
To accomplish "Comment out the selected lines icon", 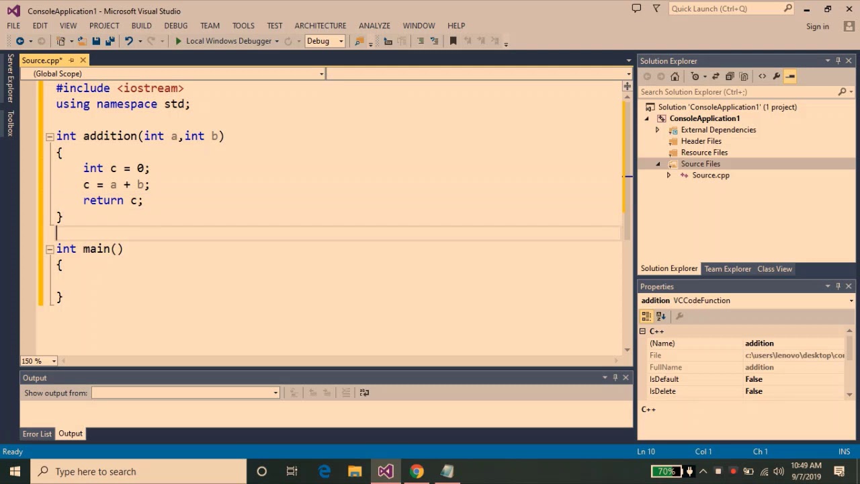I will [421, 41].
